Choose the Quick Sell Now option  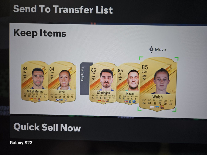point(47,127)
